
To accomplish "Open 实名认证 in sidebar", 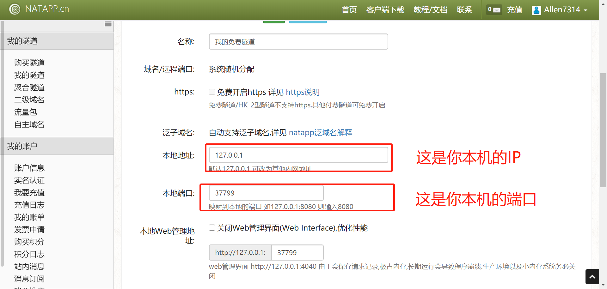I will (29, 180).
